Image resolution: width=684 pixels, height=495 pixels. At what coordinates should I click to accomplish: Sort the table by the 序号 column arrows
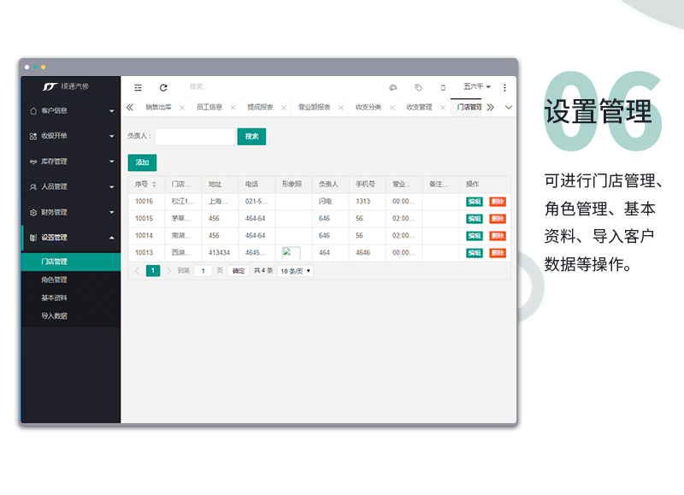click(x=154, y=184)
